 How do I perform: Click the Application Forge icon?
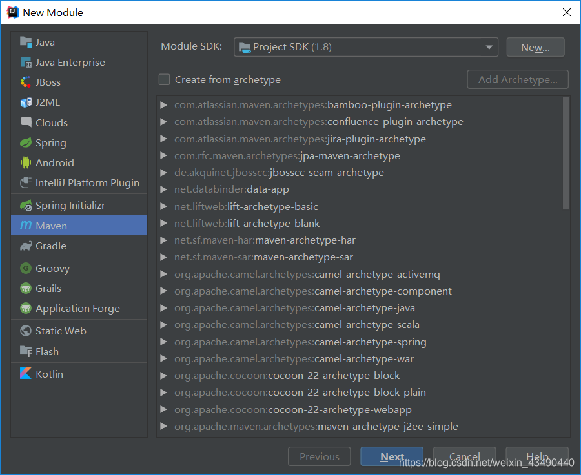point(26,308)
